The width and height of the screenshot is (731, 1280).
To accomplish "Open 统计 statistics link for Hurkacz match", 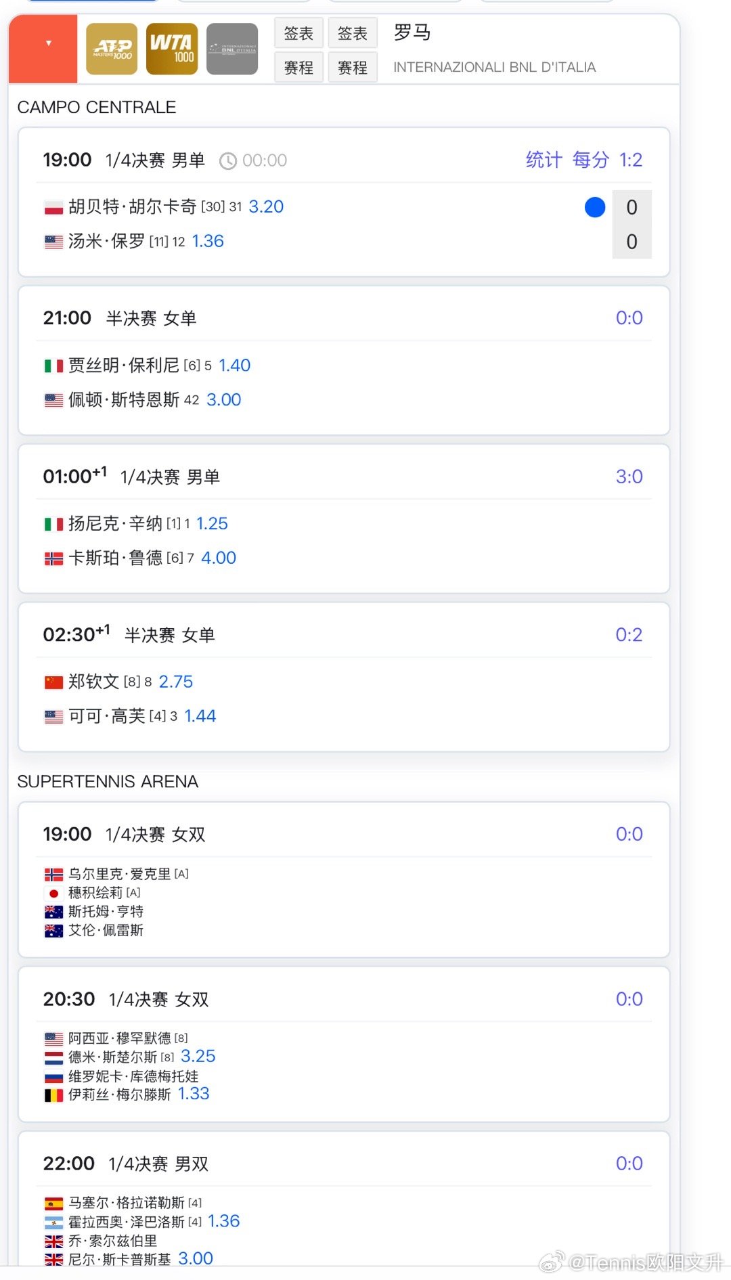I will [x=544, y=160].
